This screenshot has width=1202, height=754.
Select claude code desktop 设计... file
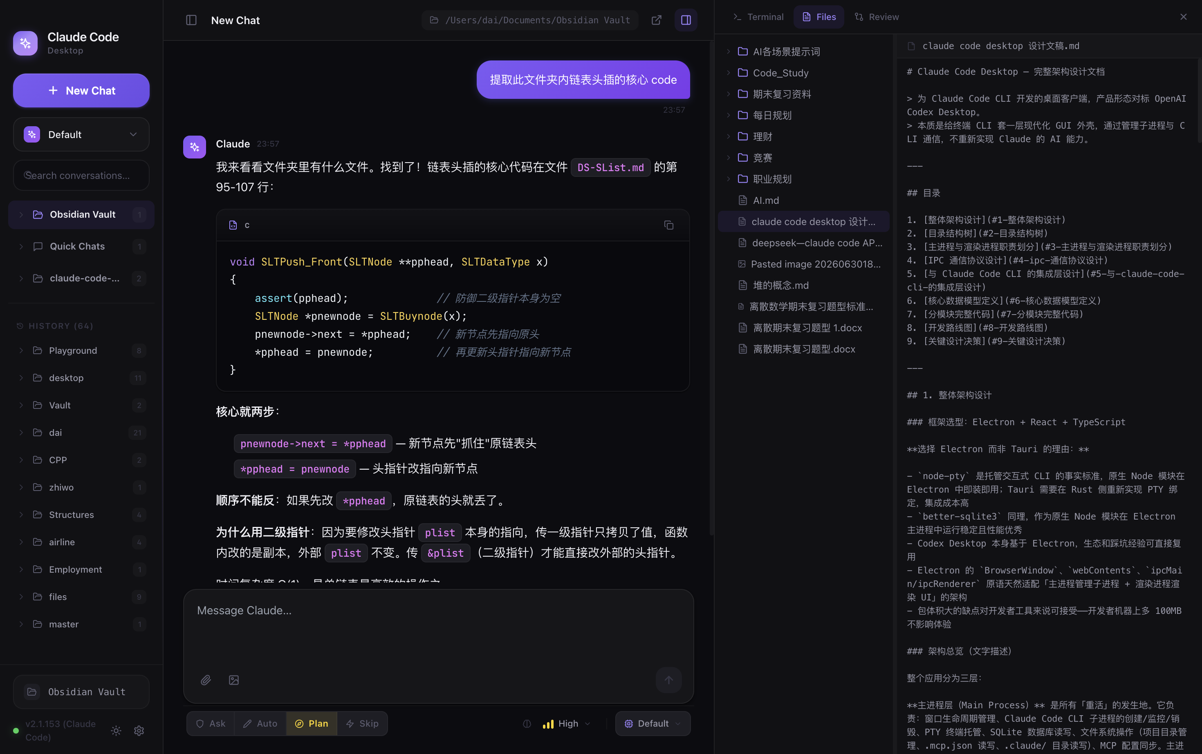(804, 221)
